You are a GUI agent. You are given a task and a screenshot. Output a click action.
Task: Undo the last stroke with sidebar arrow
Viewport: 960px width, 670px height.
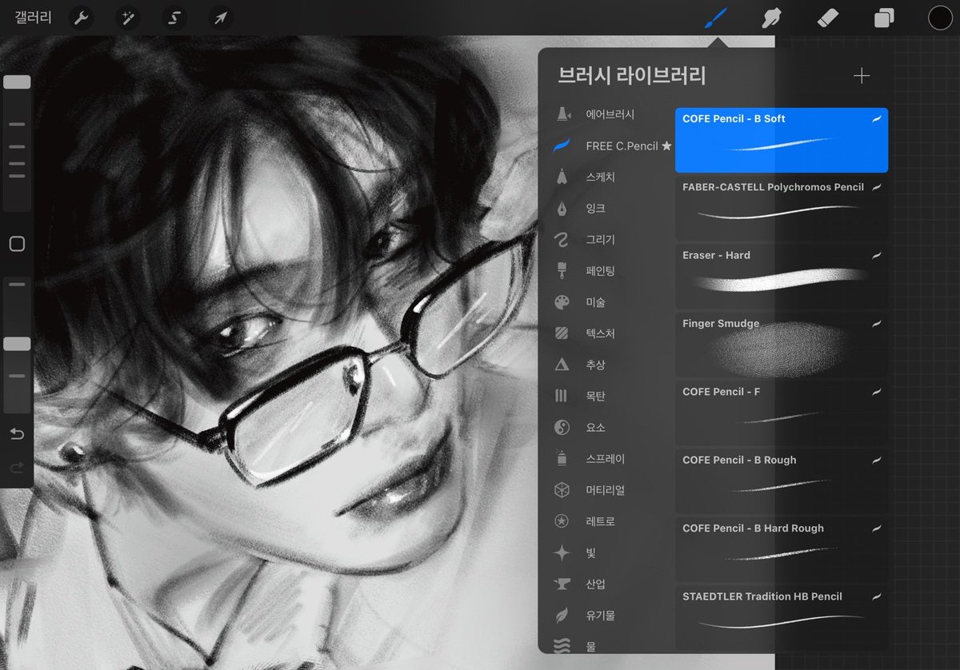coord(17,434)
